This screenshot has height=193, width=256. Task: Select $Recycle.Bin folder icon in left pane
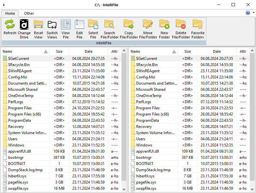(x=5, y=65)
